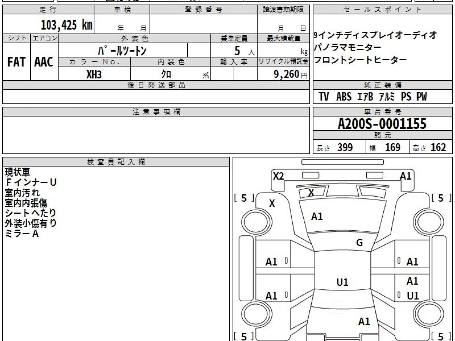The height and width of the screenshot is (341, 455).
Task: Select chassis number A200S-0001155
Action: [382, 124]
